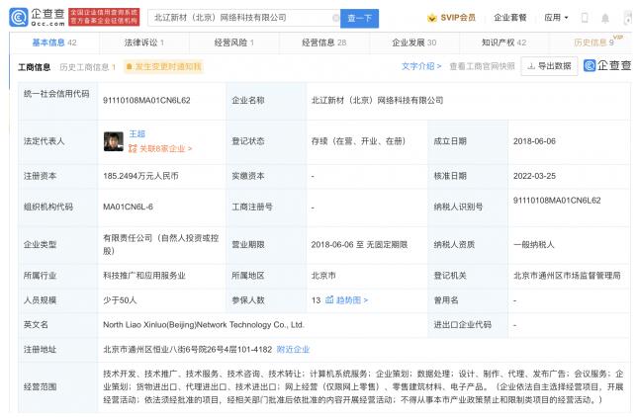Click the bell icon on 发生变更时通知我
Image resolution: width=637 pixels, height=418 pixels.
click(x=130, y=66)
